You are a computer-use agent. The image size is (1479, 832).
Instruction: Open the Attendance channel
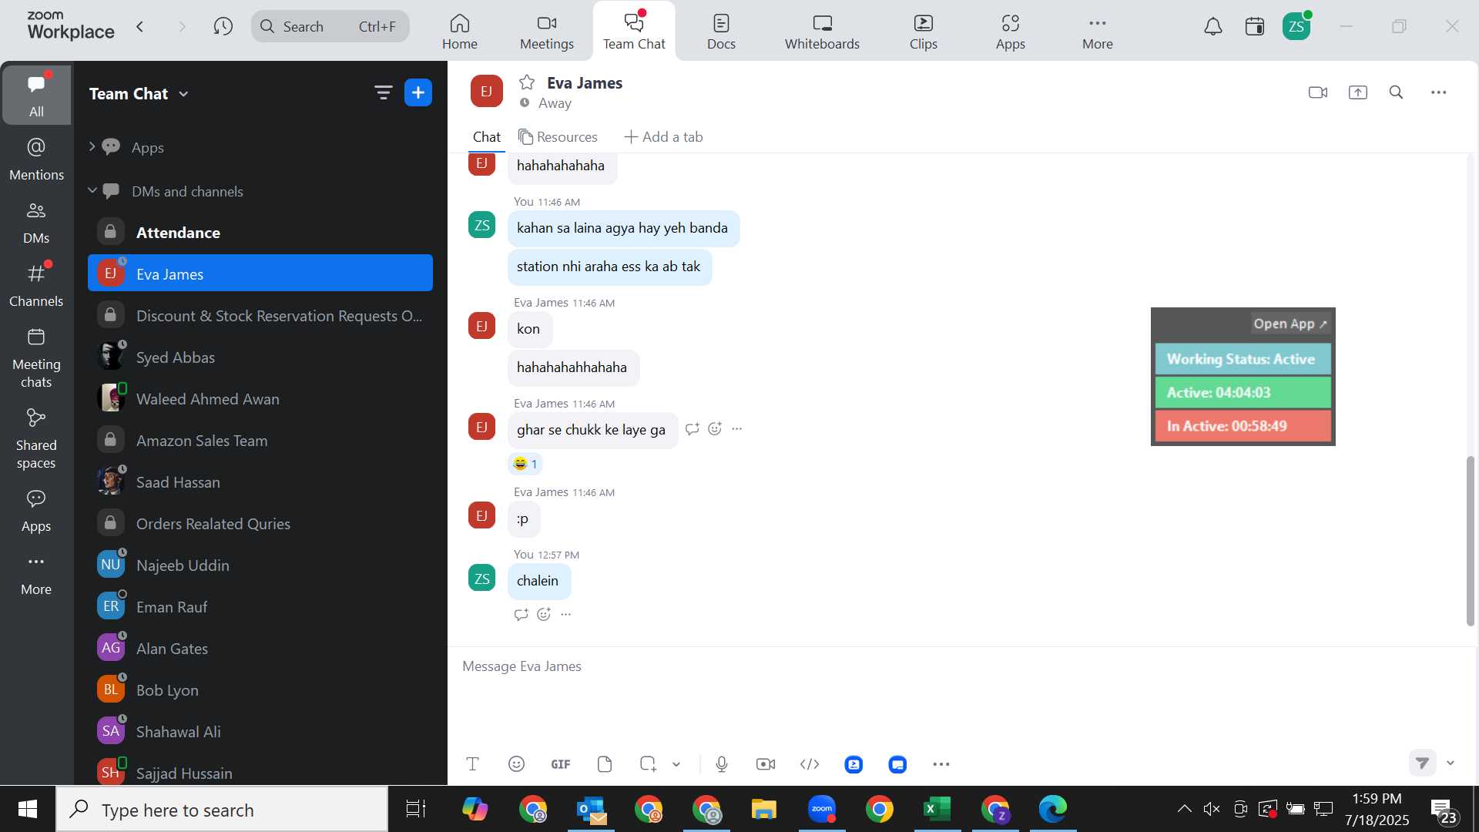tap(260, 232)
